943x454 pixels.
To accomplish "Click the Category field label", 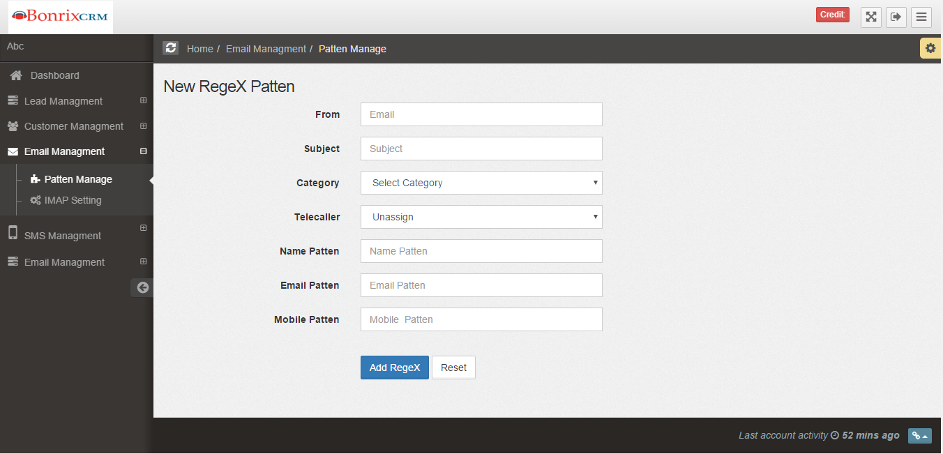I will point(318,183).
